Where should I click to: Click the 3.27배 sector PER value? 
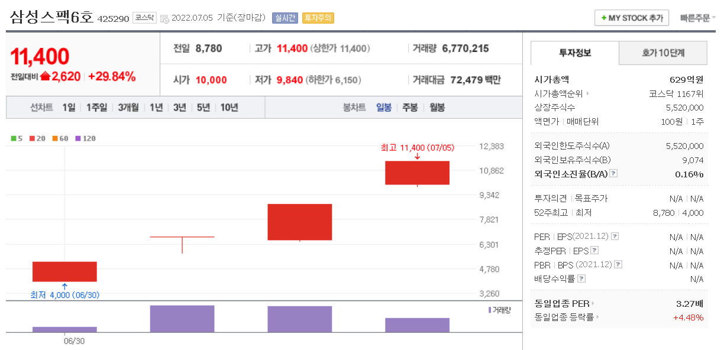tap(690, 303)
